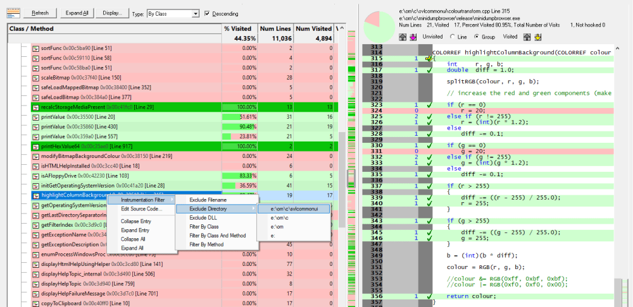This screenshot has width=633, height=307.
Task: Jump to previous visited line arrow
Action: click(x=527, y=37)
